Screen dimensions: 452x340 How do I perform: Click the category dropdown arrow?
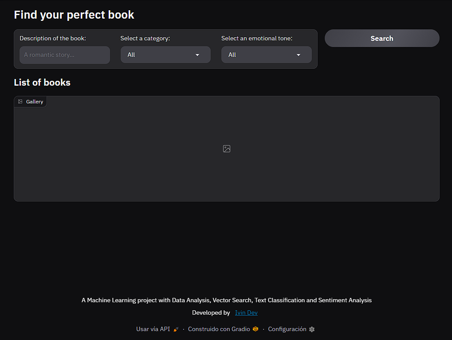197,55
